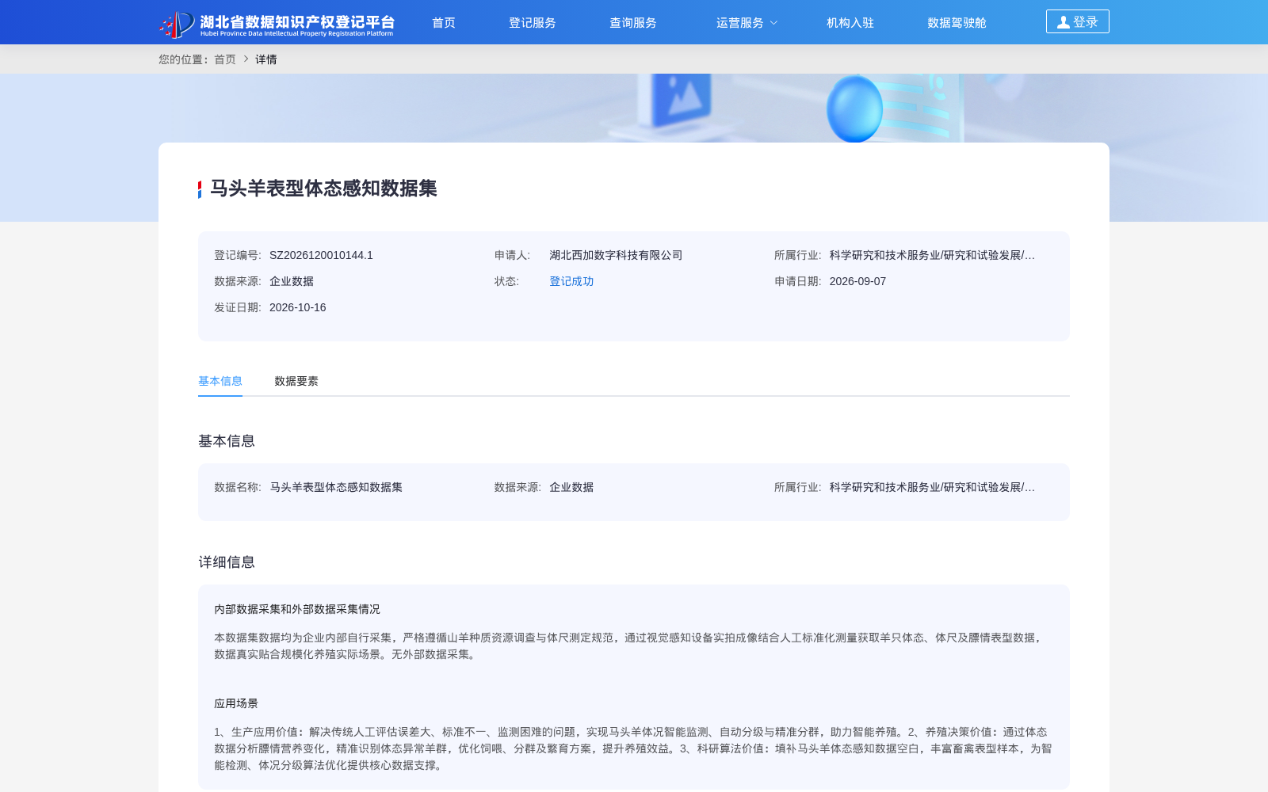This screenshot has height=792, width=1268.
Task: Click the platform title 湖北省数据知识产权登记平台
Action: 297,22
